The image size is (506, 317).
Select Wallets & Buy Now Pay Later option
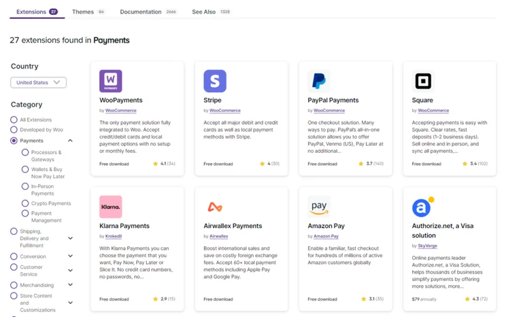tap(25, 170)
